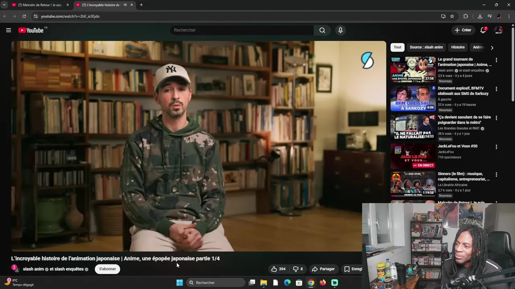This screenshot has width=515, height=289.
Task: Open the JackLeFou live stream thumbnail
Action: pos(413,156)
